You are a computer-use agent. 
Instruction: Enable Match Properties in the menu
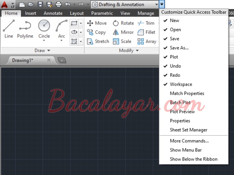tap(187, 93)
